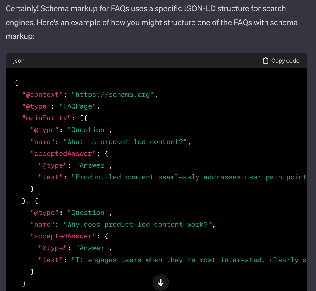
Task: Click the Copy code button
Action: tap(281, 61)
